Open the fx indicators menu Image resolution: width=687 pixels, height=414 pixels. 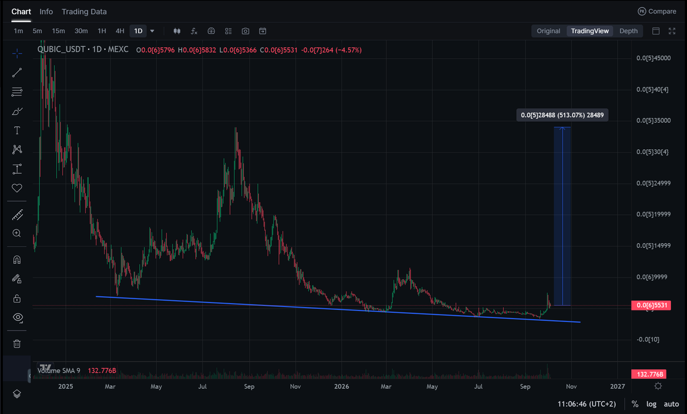click(x=194, y=31)
